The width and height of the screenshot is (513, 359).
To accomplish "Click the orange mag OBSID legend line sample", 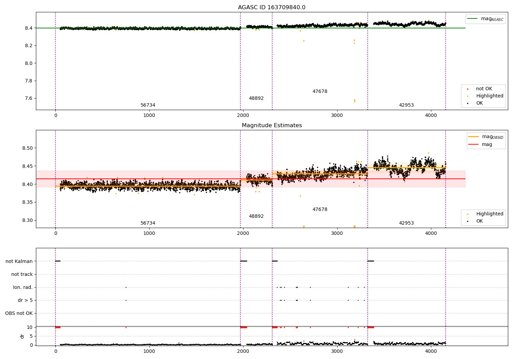I will click(473, 137).
